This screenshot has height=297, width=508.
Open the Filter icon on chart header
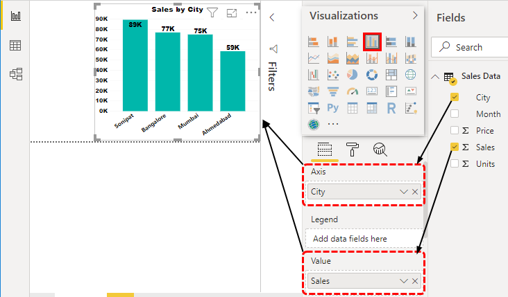(212, 12)
